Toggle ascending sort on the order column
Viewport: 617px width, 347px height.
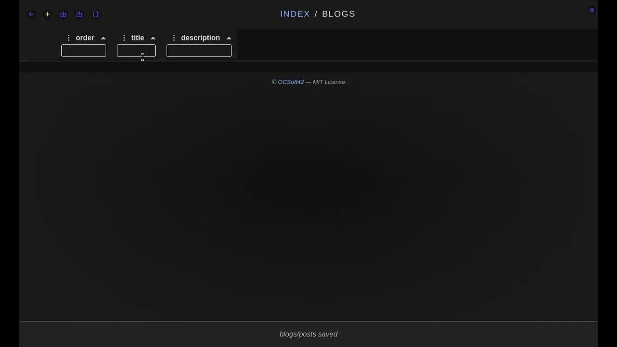tap(103, 38)
